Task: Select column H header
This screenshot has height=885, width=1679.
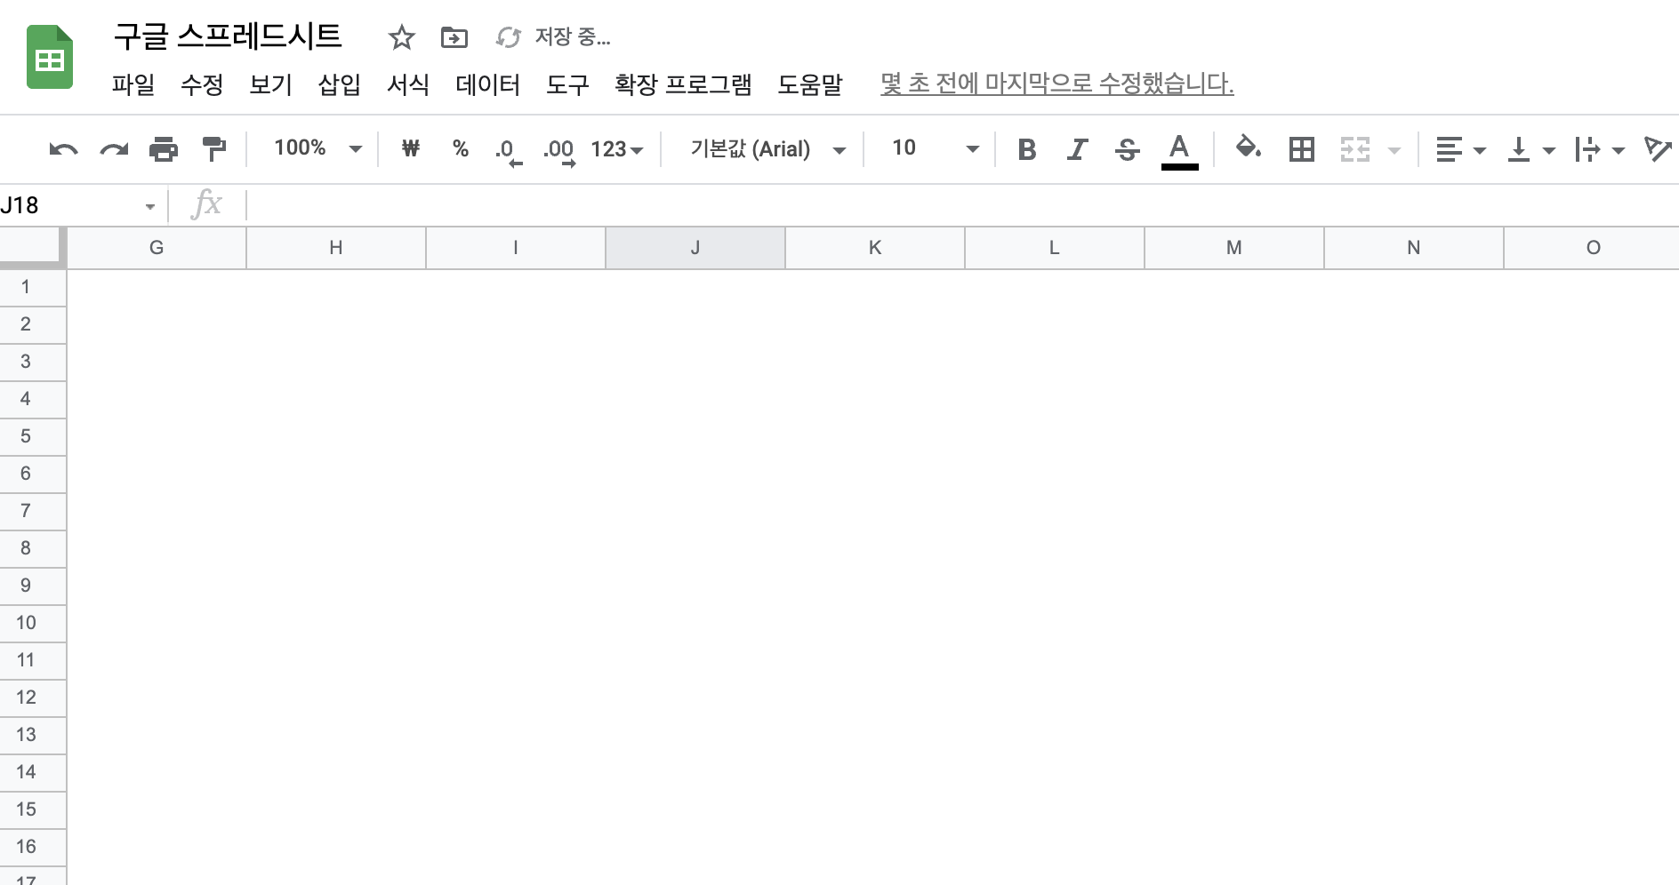Action: [x=336, y=248]
